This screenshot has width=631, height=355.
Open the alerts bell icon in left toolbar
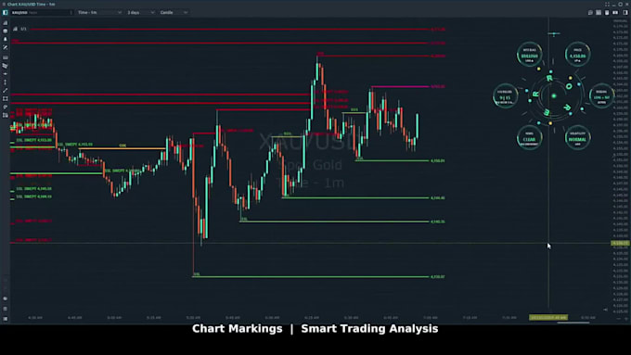[6, 40]
